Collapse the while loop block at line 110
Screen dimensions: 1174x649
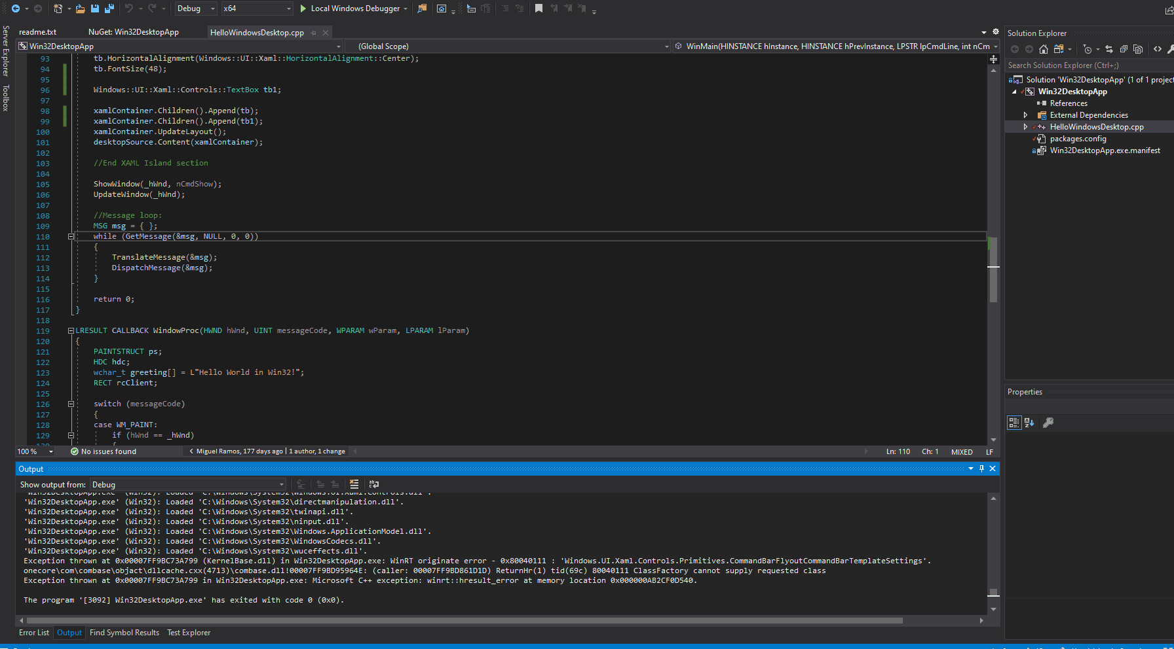pos(71,237)
